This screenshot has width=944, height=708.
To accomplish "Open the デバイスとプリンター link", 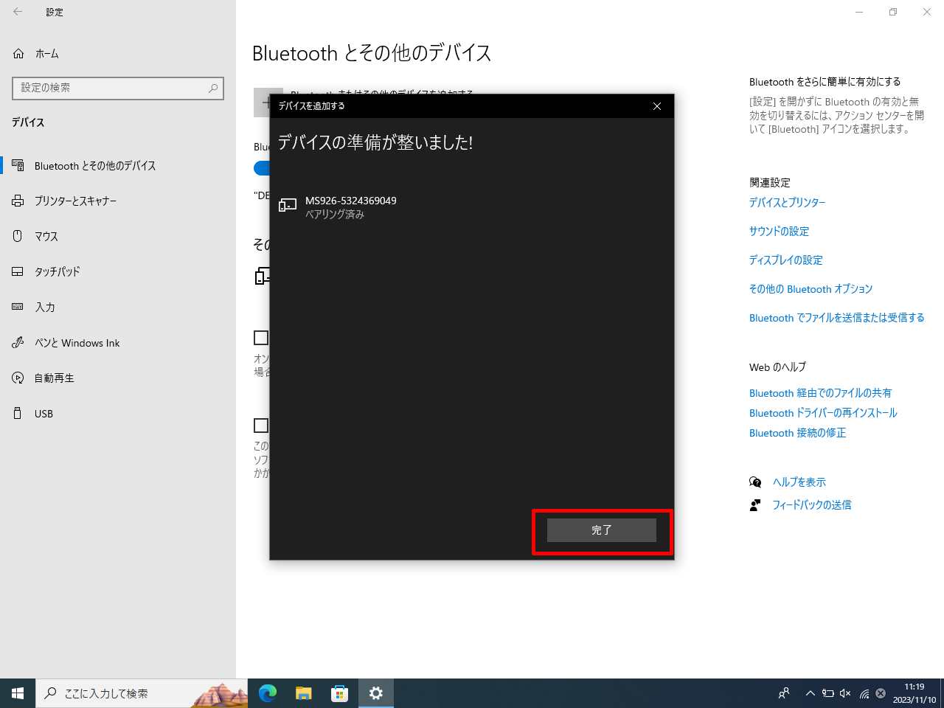I will click(x=787, y=203).
